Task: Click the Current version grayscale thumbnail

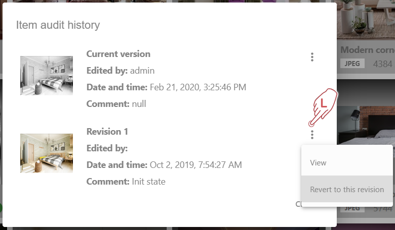Action: tap(47, 76)
